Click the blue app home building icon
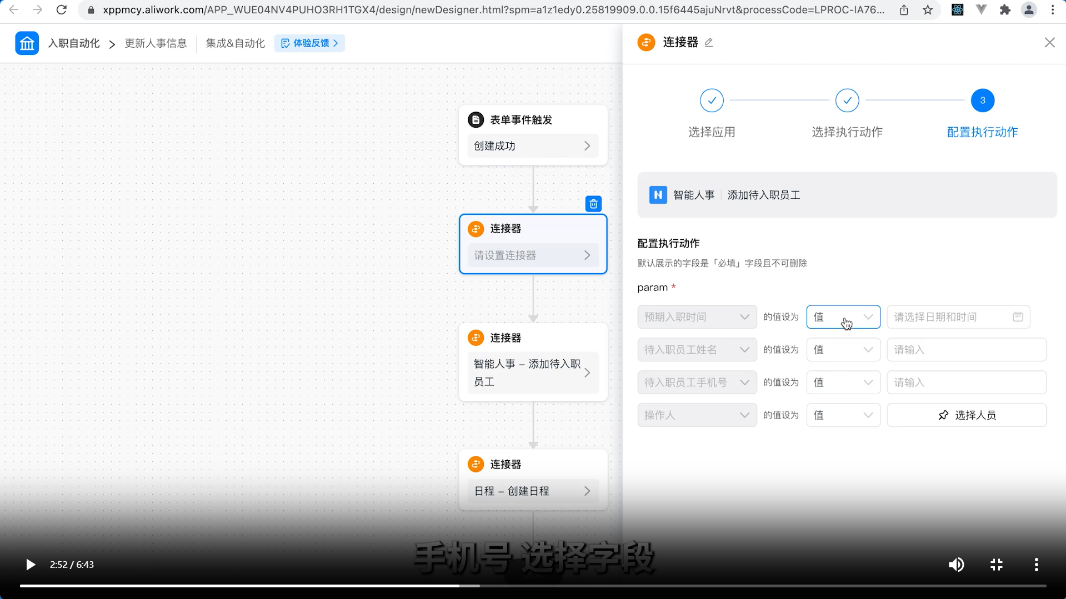Screen dimensions: 1066x599 tap(27, 43)
